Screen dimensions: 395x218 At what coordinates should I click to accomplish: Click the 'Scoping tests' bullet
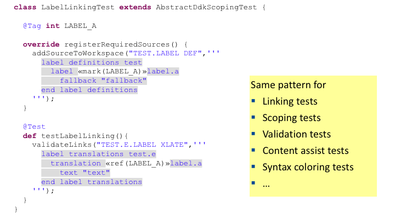click(291, 118)
